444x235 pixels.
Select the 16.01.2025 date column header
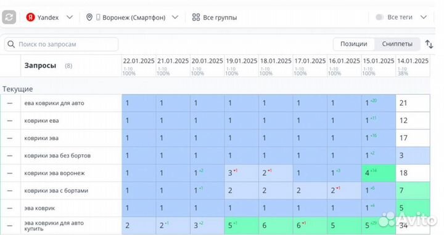pyautogui.click(x=344, y=66)
